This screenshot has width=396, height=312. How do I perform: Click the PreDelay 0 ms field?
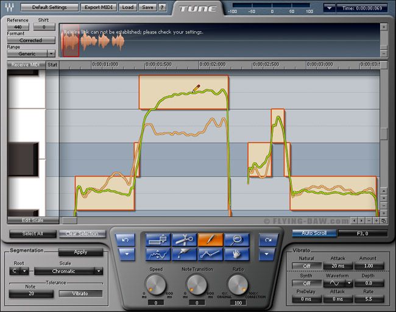click(306, 299)
